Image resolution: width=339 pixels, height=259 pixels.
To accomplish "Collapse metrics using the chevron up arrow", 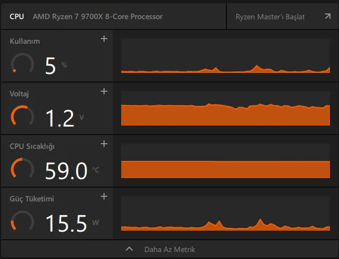I will [x=129, y=249].
